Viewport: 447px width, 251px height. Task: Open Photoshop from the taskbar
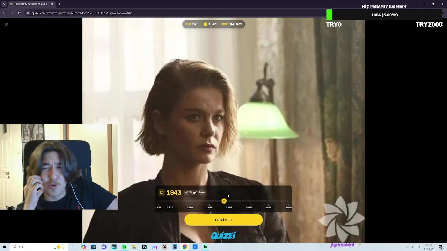(144, 247)
